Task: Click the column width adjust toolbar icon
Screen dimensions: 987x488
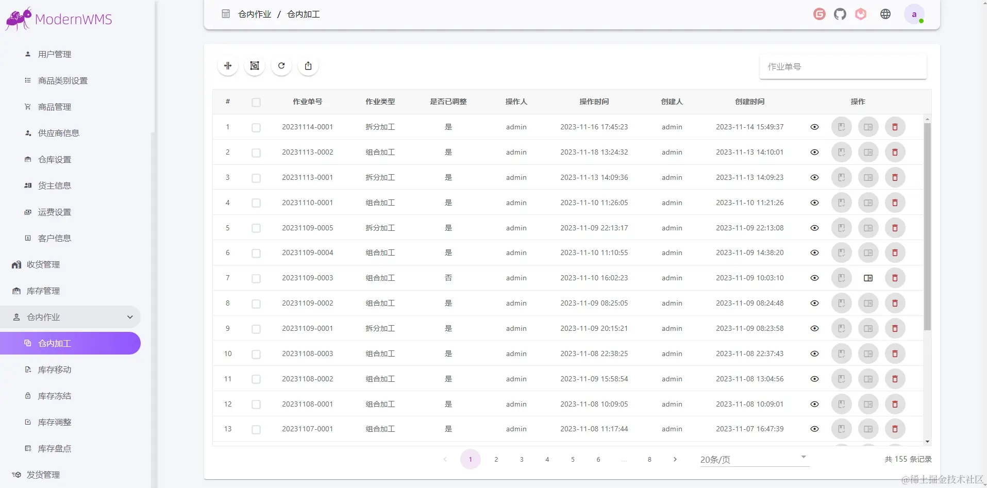Action: tap(227, 65)
